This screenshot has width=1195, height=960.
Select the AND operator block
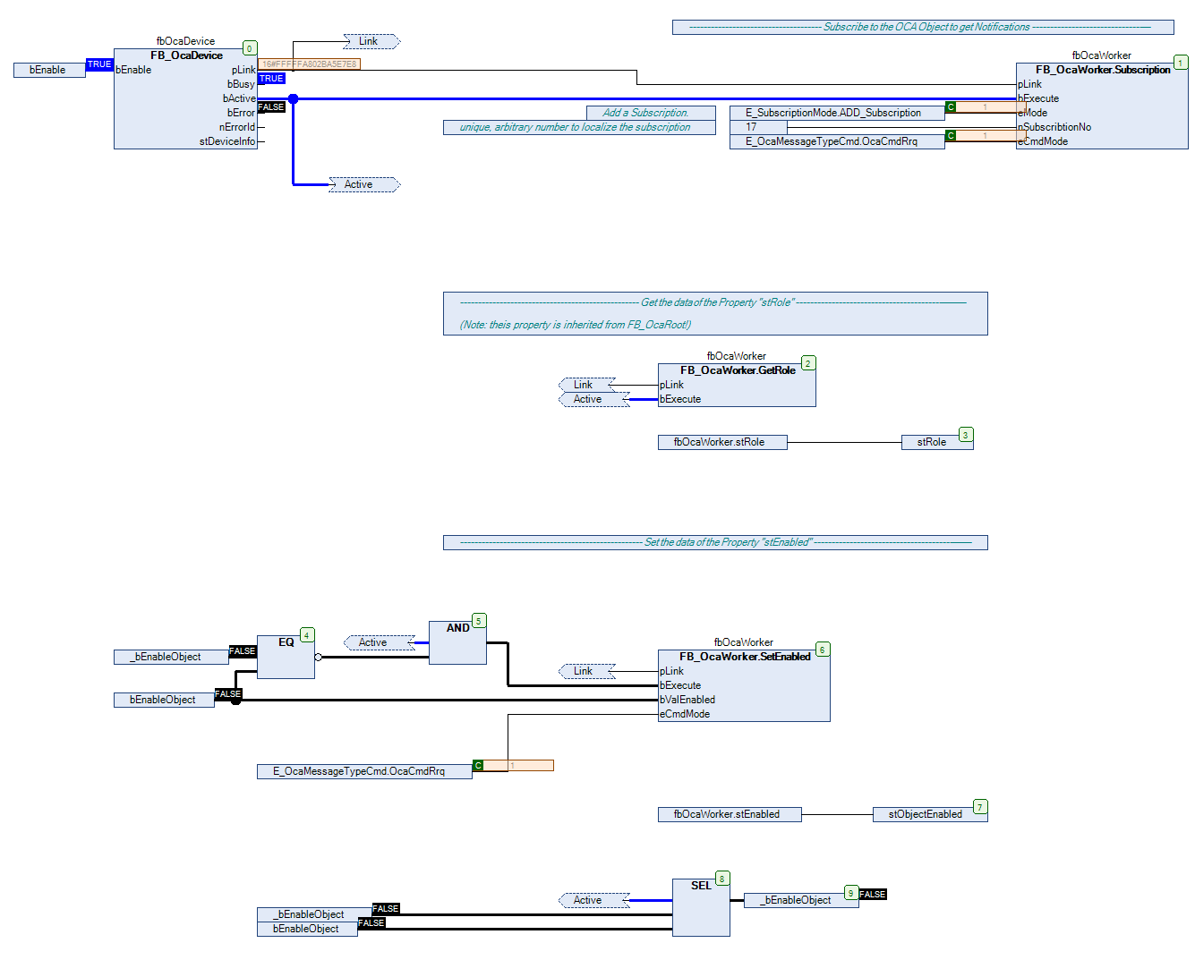pos(457,642)
